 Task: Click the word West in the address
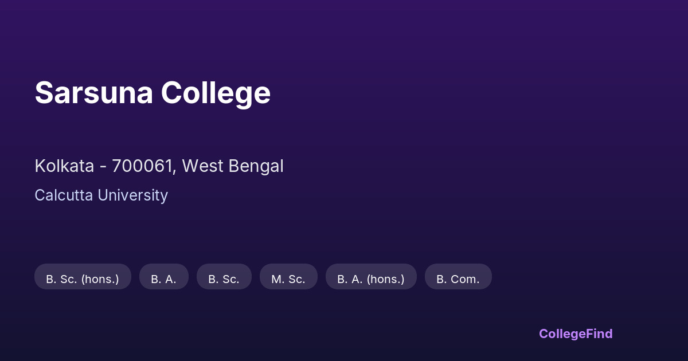tap(203, 166)
